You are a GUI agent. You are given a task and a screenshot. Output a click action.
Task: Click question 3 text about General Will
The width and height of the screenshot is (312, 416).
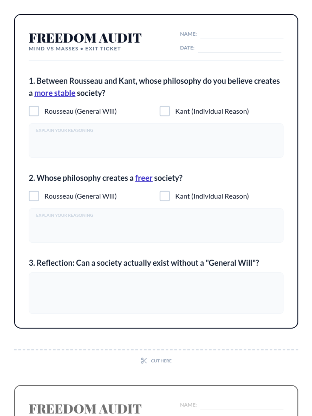tap(144, 263)
